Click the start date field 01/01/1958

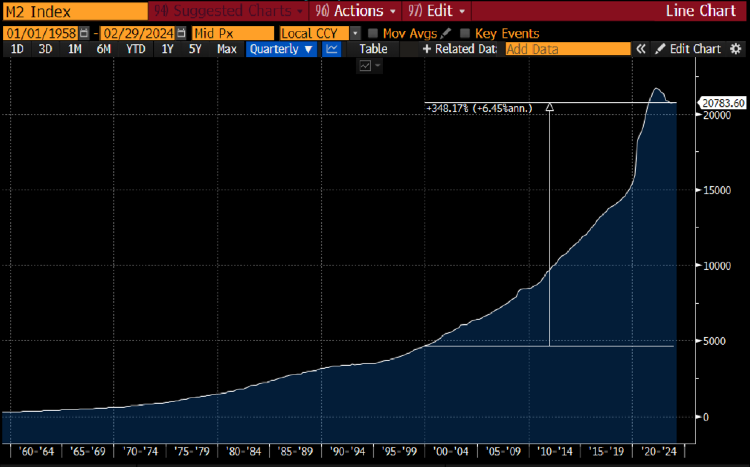40,33
